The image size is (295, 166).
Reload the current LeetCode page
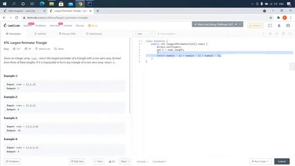tap(17, 18)
